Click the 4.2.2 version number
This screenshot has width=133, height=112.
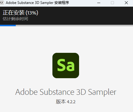coord(71,102)
